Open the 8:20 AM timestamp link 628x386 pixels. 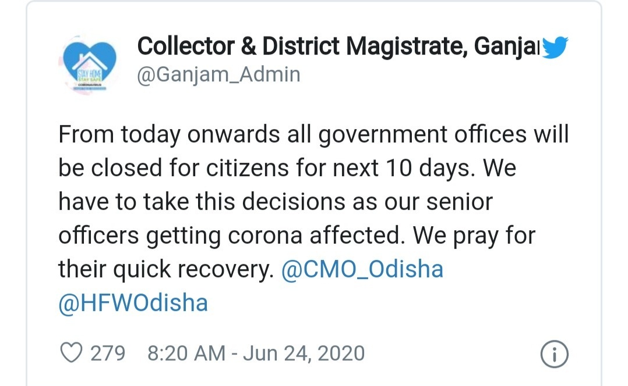point(186,353)
